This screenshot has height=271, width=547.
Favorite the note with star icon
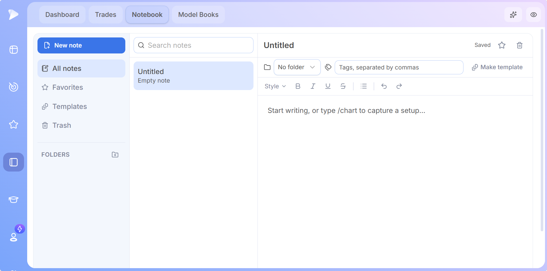502,45
